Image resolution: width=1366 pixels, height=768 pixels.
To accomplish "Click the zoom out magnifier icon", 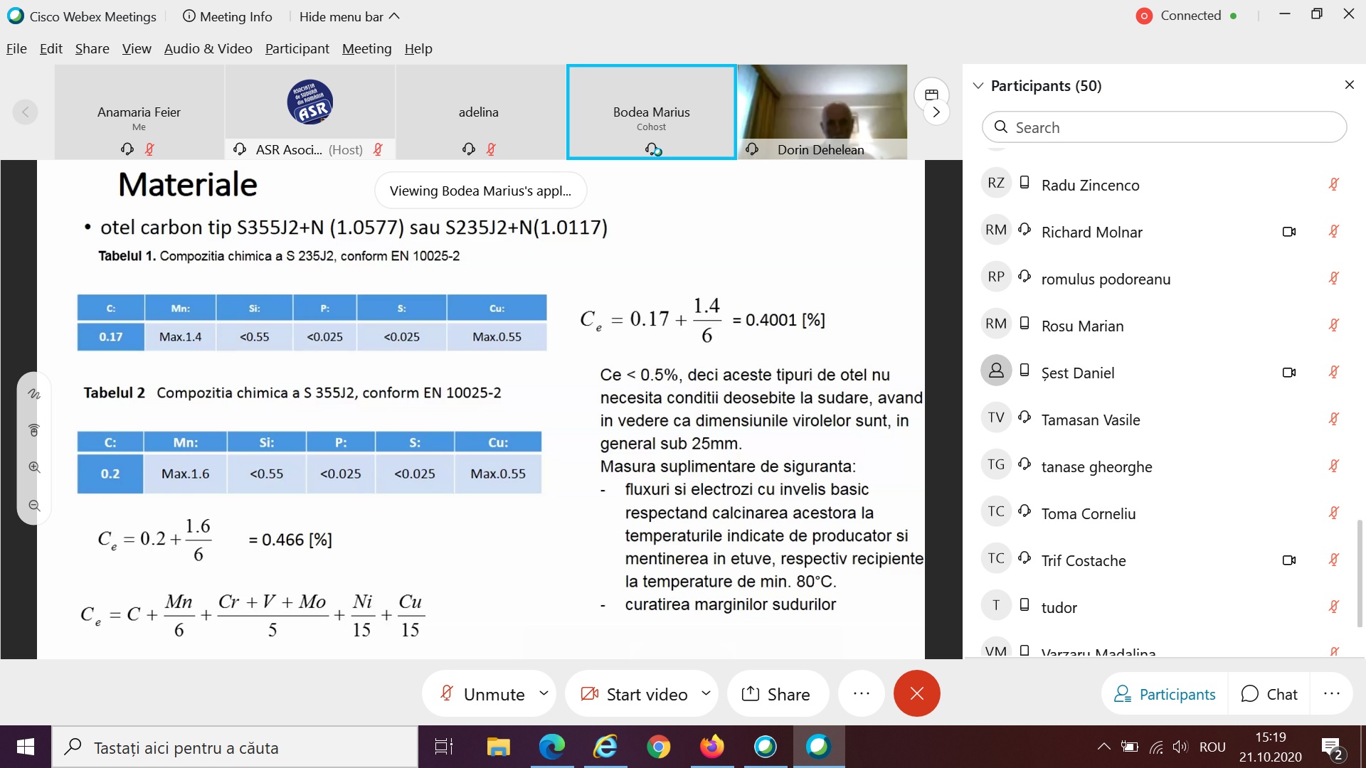I will [33, 506].
